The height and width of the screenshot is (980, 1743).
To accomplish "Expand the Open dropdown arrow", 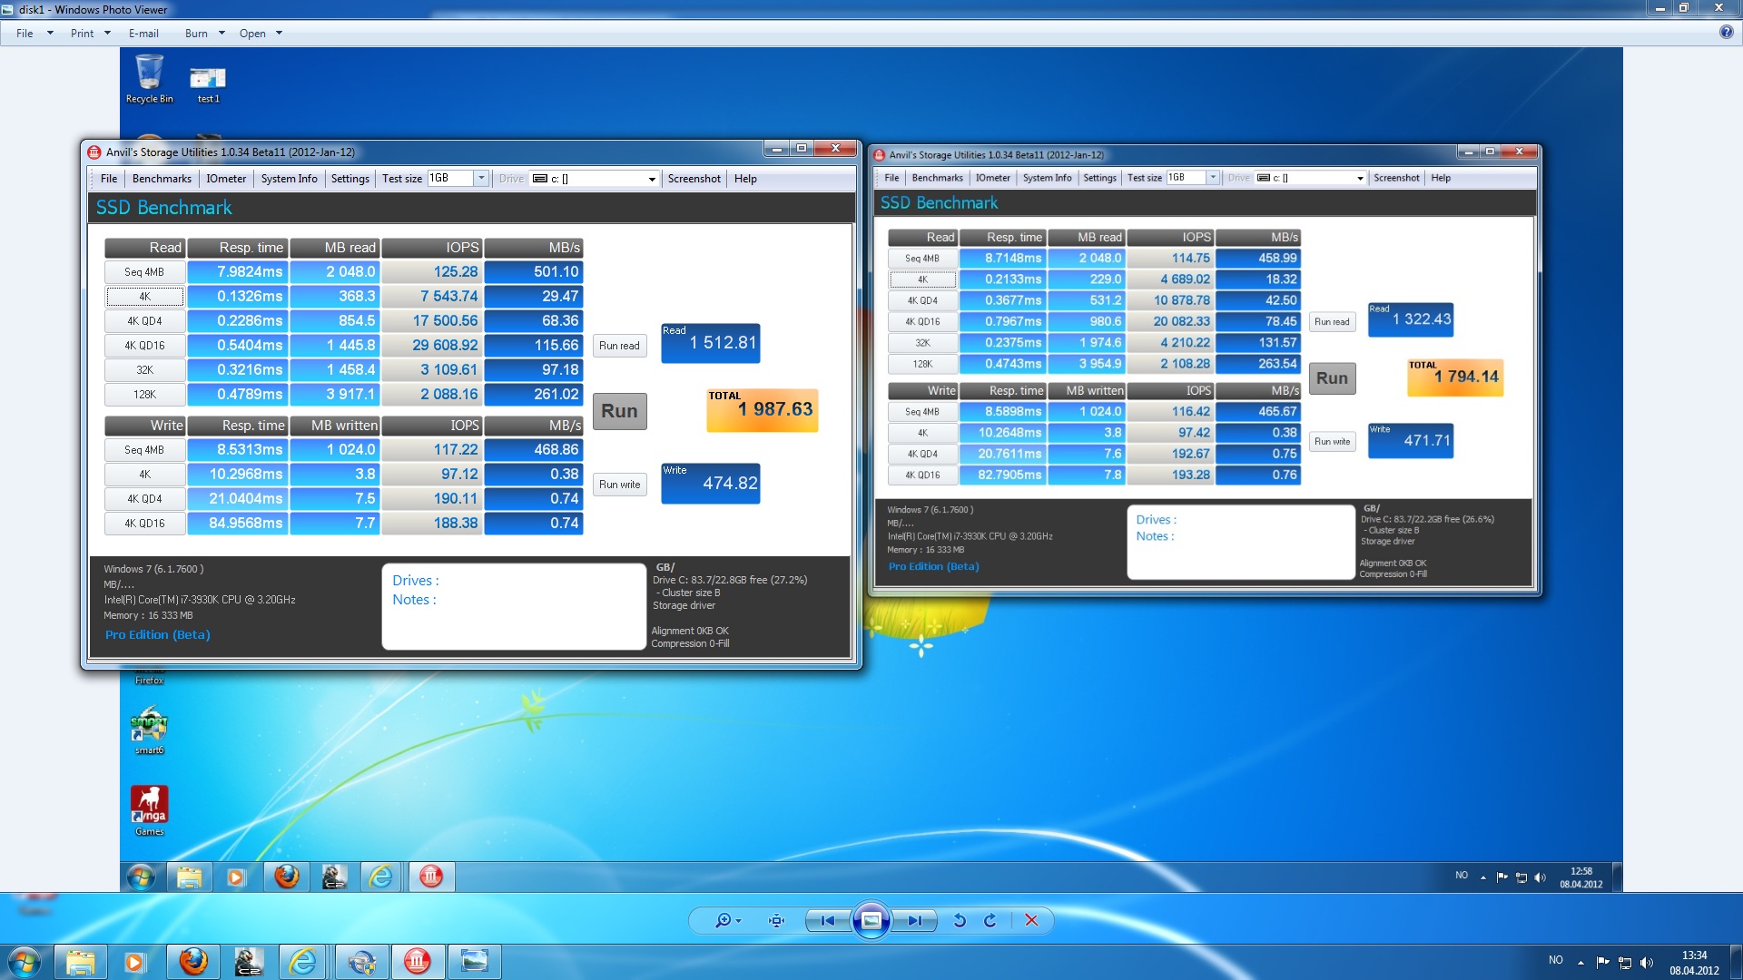I will [279, 34].
